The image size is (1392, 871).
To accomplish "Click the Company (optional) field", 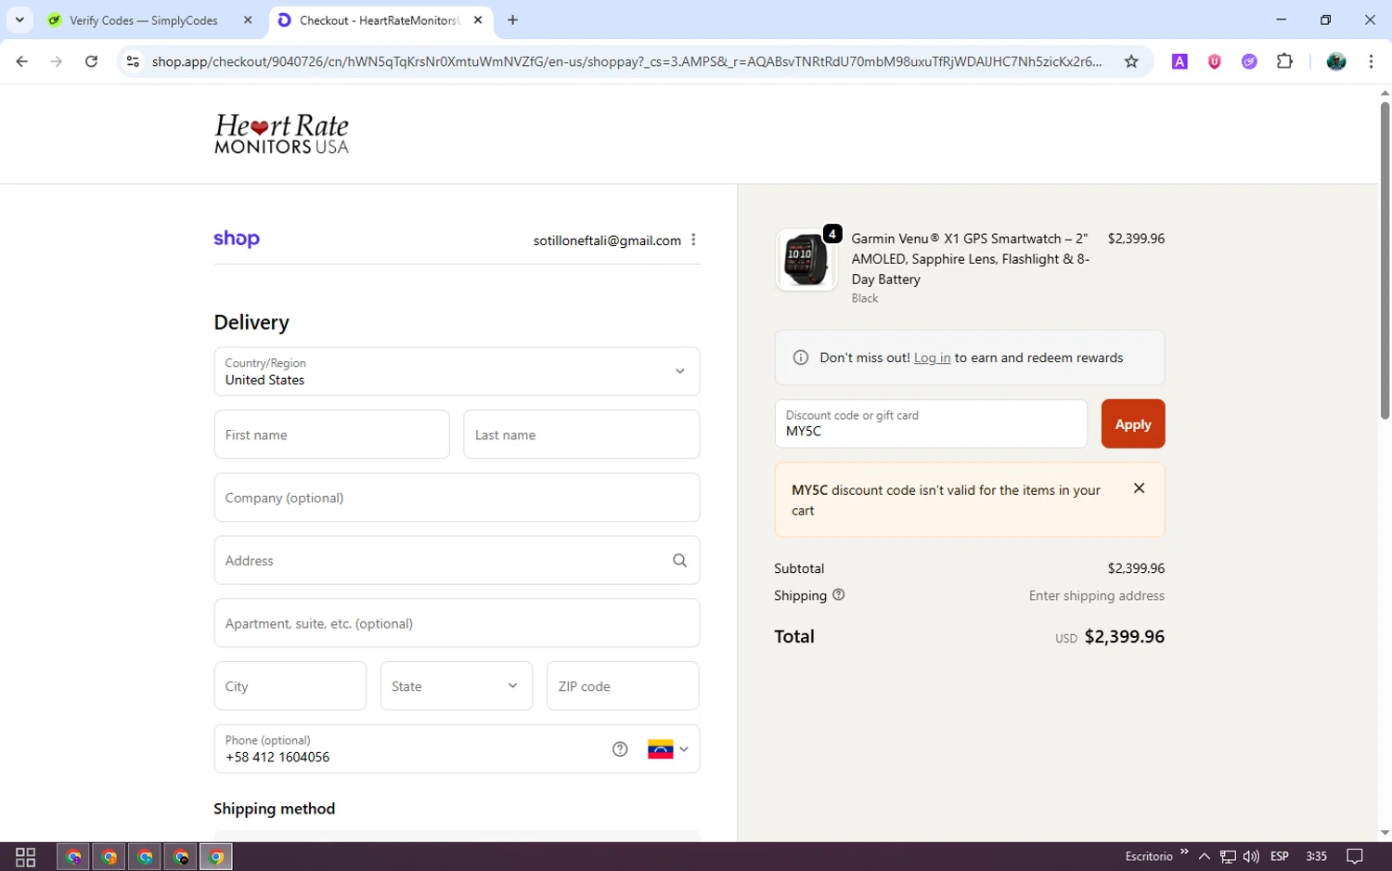I will coord(457,498).
